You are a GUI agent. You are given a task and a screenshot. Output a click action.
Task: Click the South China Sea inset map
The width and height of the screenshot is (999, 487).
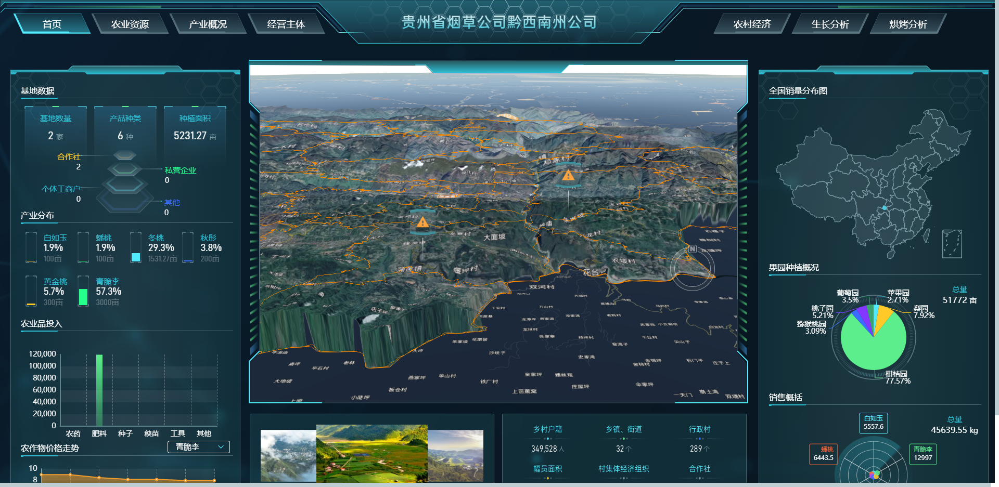pyautogui.click(x=952, y=244)
